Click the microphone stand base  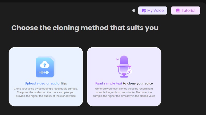tap(124, 76)
